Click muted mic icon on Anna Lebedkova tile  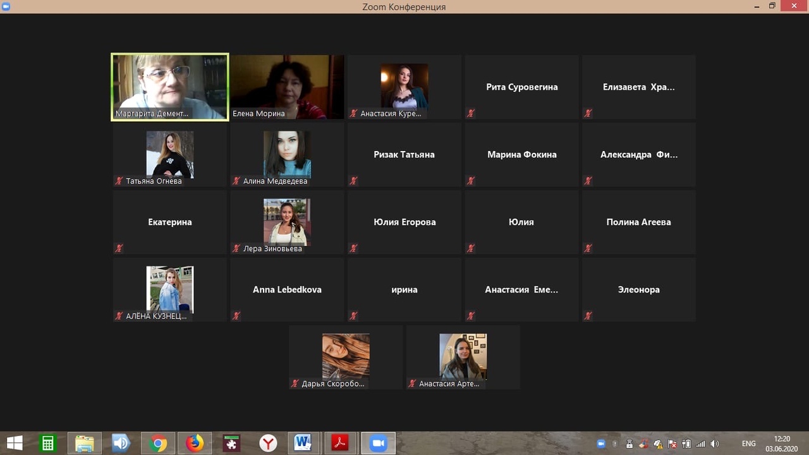pos(236,316)
